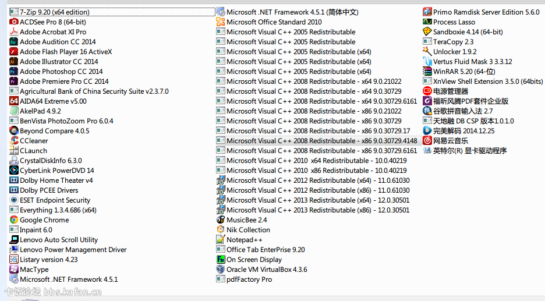This screenshot has width=545, height=301.
Task: Click the On Screen Display icon
Action: (221, 260)
